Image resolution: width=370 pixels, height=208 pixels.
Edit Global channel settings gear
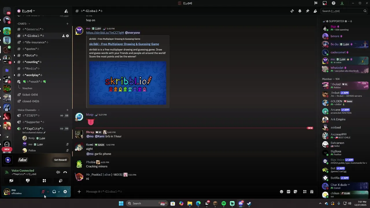click(68, 36)
